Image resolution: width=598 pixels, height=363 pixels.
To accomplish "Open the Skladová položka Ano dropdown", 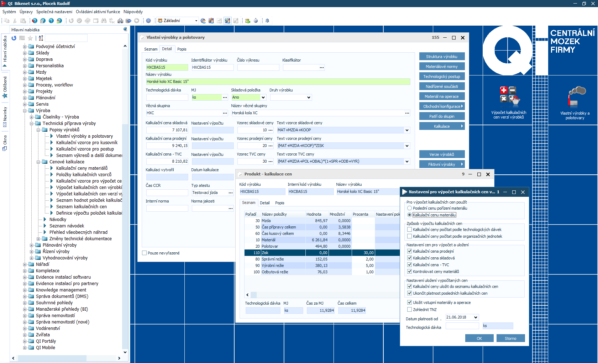I will tap(263, 97).
